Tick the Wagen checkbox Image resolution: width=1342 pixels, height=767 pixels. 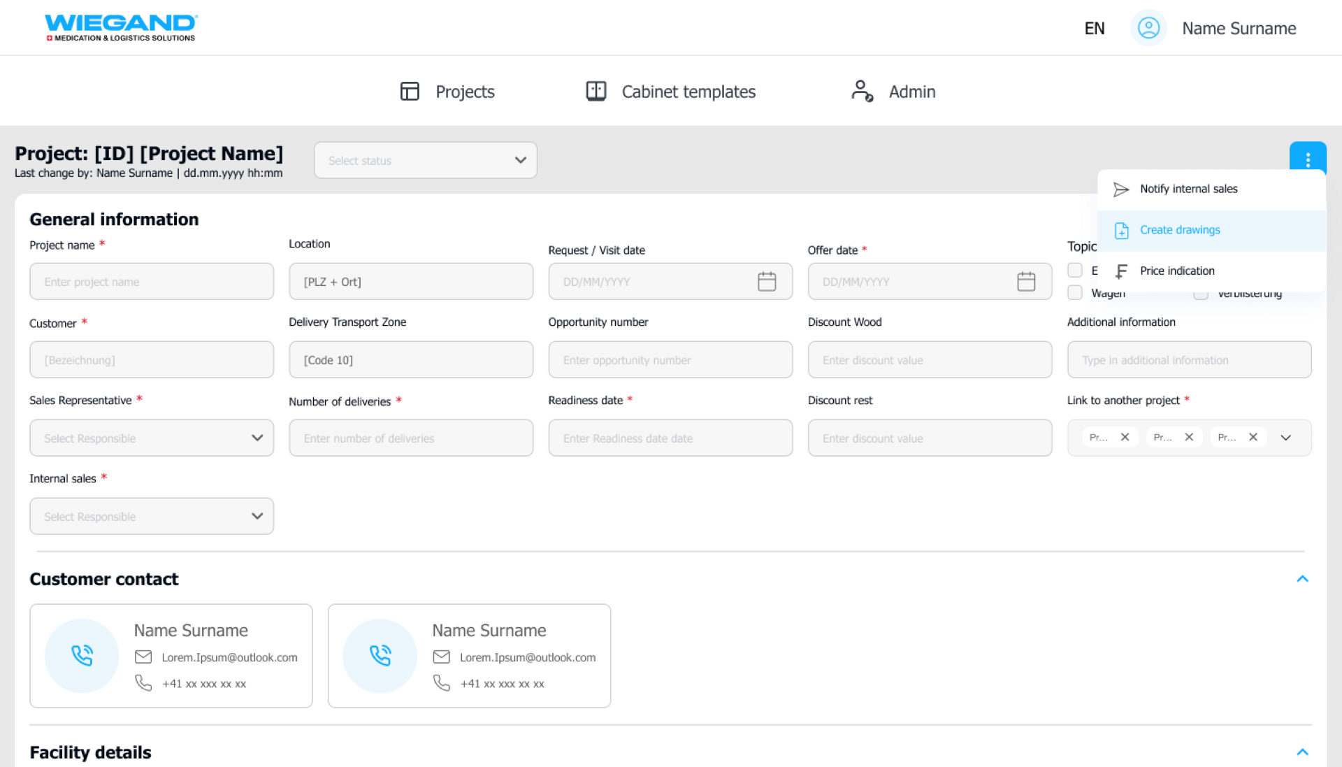click(x=1075, y=292)
